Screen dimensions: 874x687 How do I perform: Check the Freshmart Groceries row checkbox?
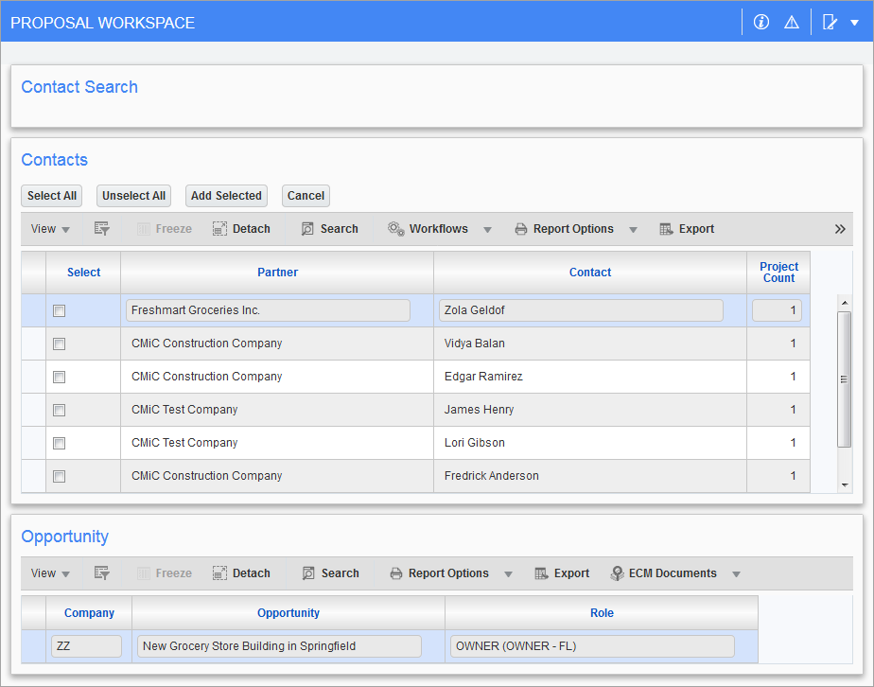tap(59, 310)
